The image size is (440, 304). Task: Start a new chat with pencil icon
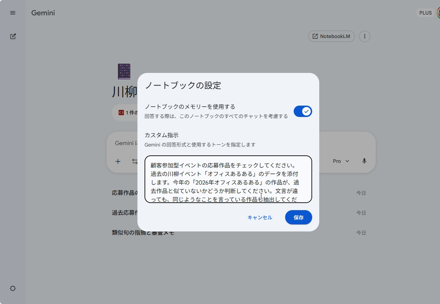tap(13, 36)
